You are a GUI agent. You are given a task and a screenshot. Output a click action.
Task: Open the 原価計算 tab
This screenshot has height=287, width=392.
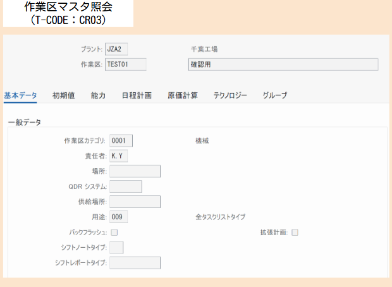(x=183, y=95)
